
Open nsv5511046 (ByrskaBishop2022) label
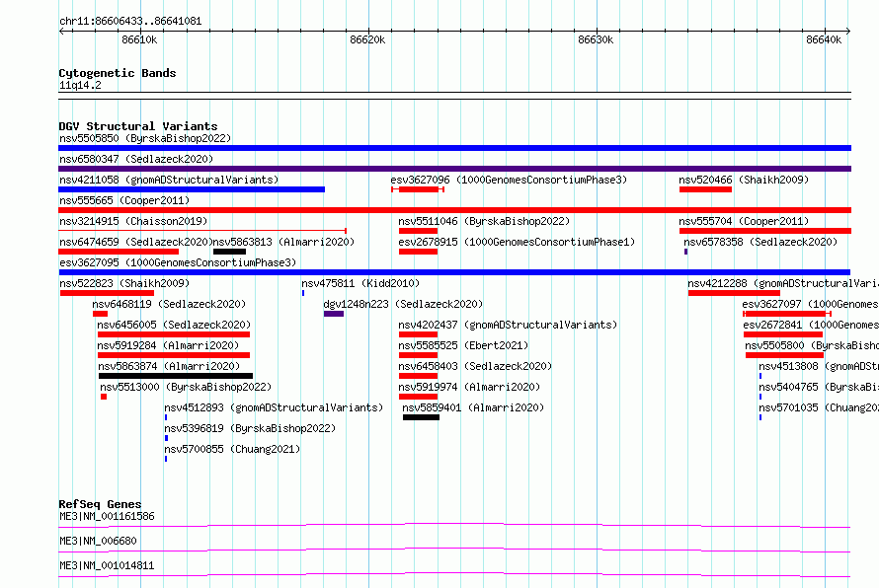(x=484, y=221)
